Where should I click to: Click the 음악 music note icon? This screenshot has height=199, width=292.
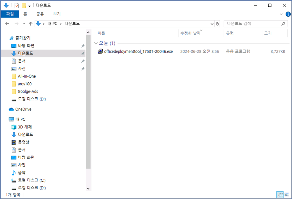[14, 173]
